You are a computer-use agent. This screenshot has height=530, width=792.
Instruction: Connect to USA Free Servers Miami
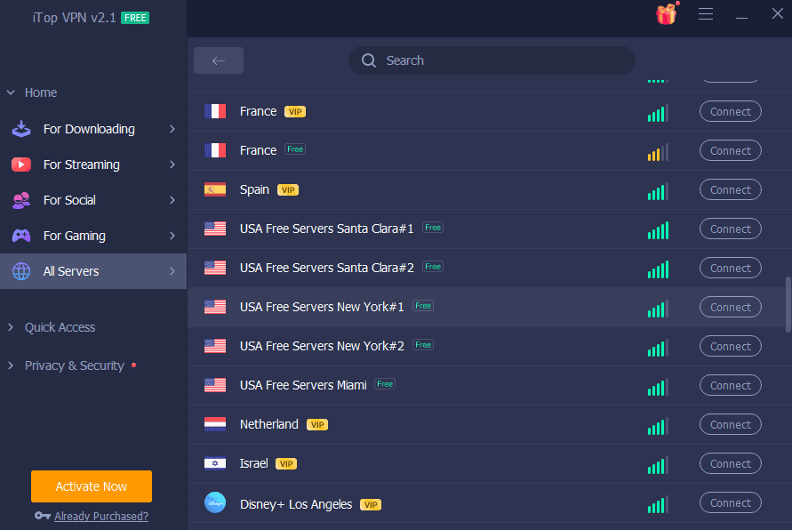(x=731, y=386)
